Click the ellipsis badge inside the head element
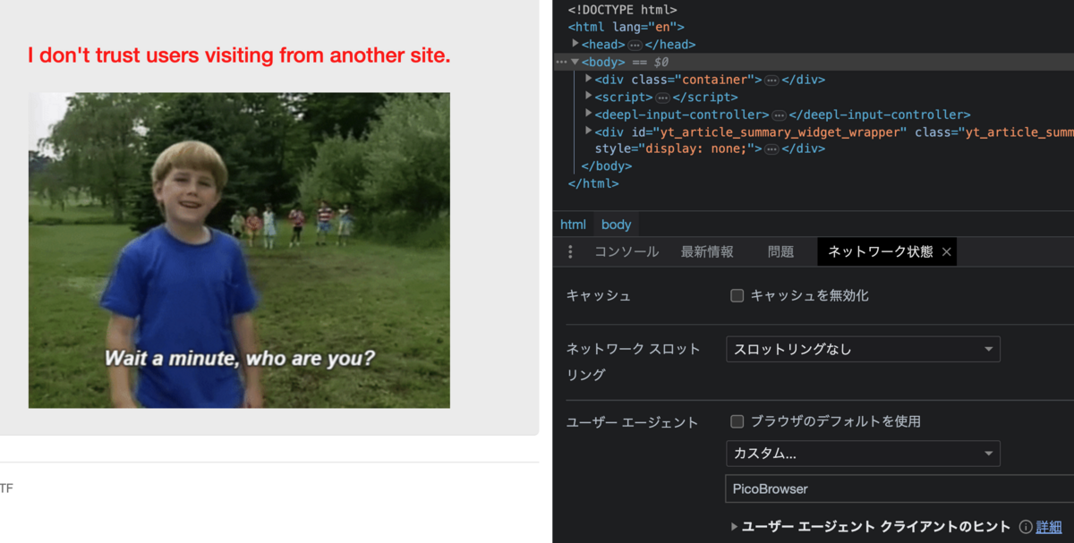 [635, 45]
